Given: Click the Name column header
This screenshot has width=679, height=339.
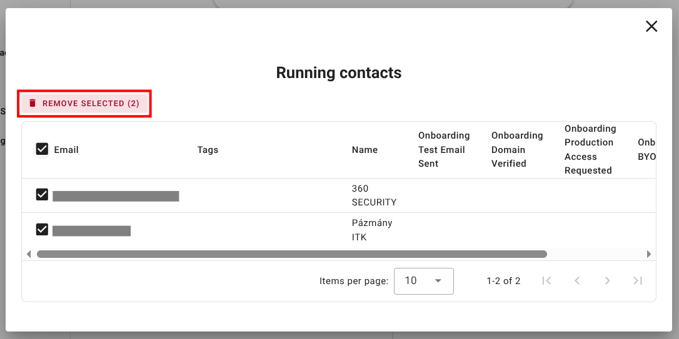Looking at the screenshot, I should pos(365,150).
